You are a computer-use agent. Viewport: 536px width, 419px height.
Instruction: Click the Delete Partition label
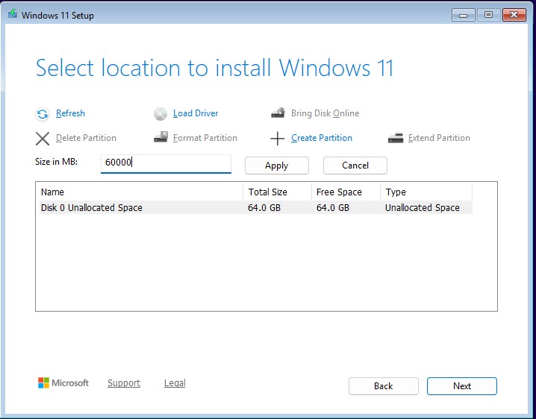pos(86,138)
